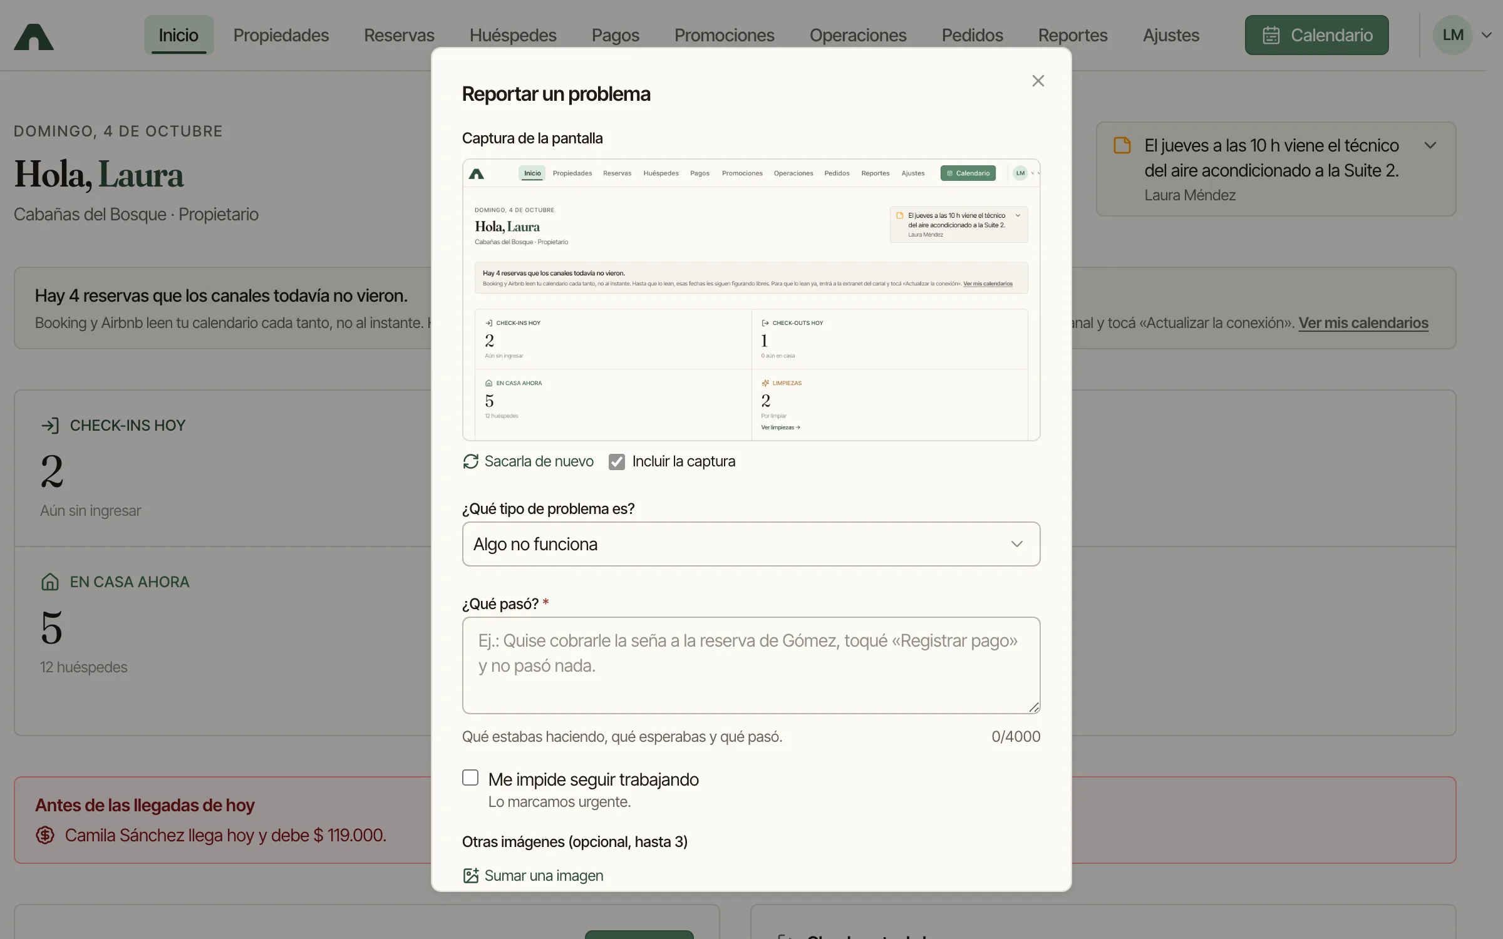Click the tent logo in the header

pyautogui.click(x=34, y=36)
